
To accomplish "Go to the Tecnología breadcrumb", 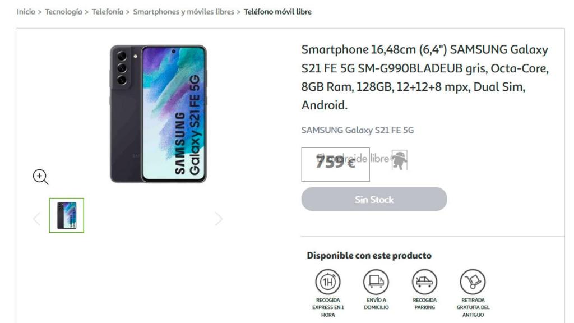I will coord(63,12).
